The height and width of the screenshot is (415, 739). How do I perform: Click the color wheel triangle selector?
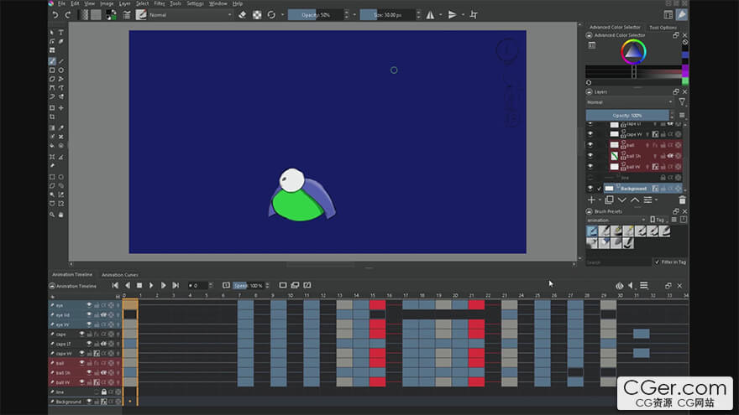click(x=633, y=50)
